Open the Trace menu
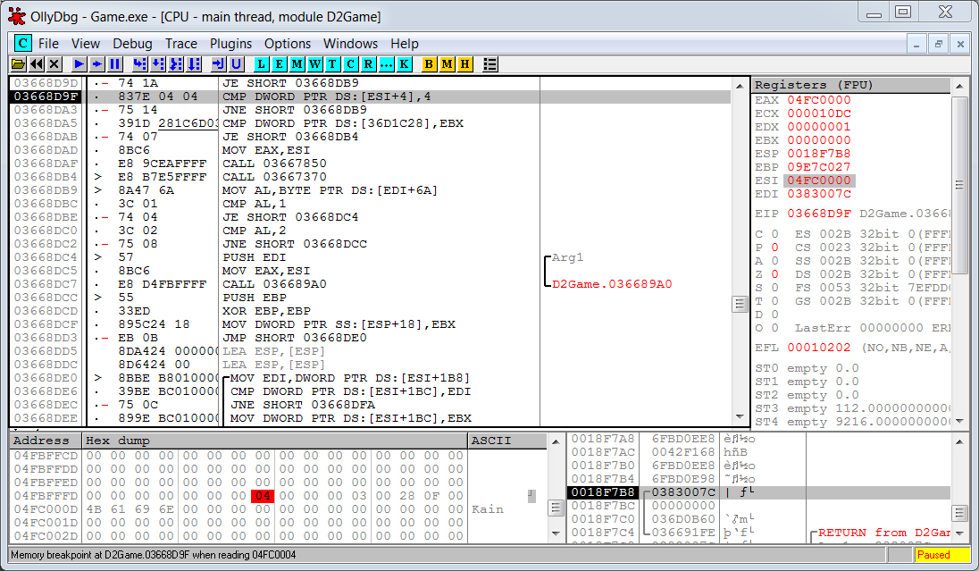This screenshot has width=979, height=571. [x=181, y=44]
